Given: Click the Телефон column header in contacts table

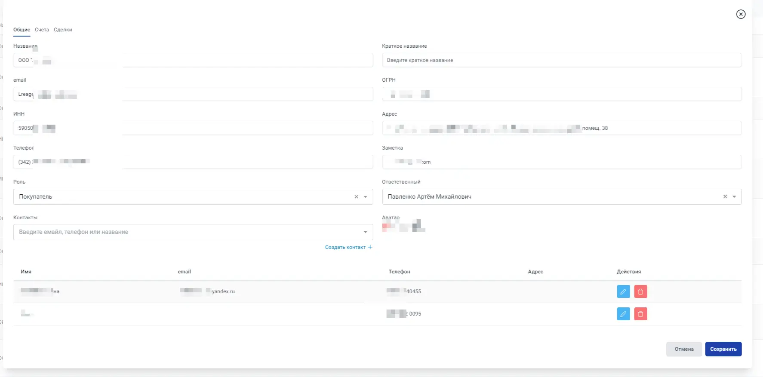Looking at the screenshot, I should (399, 272).
